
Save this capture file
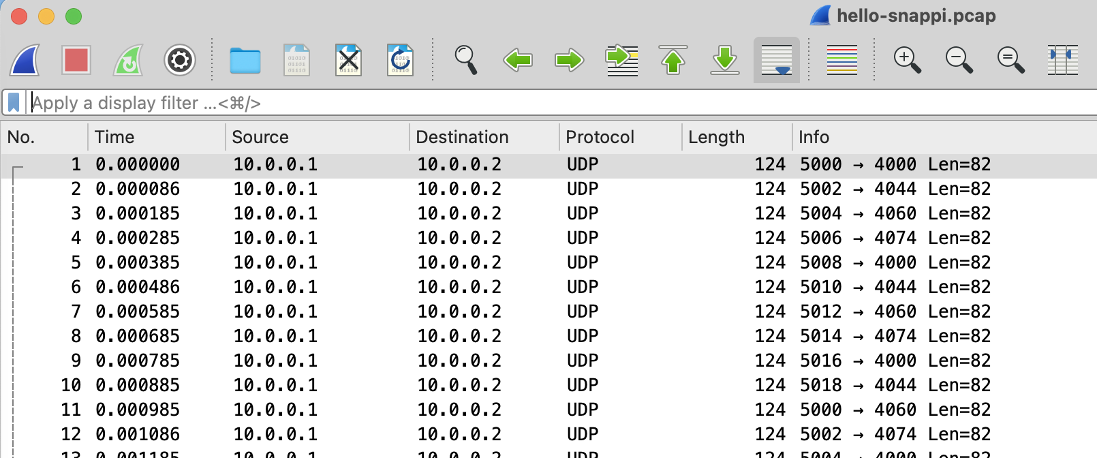click(x=297, y=60)
